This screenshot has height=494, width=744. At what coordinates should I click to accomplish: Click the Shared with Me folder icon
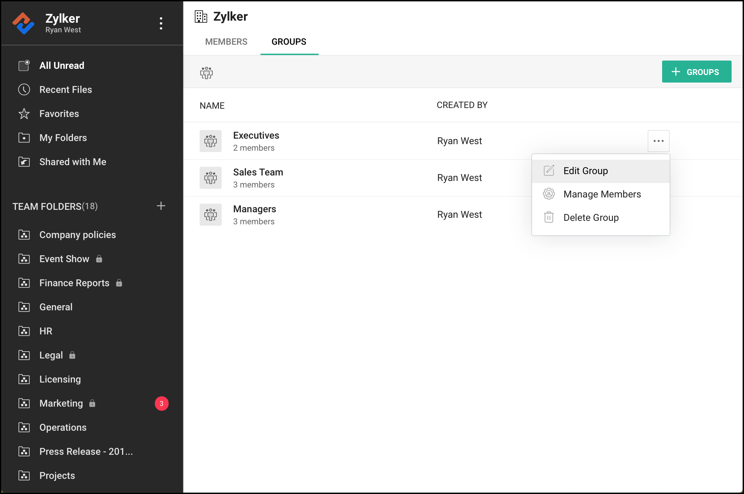24,162
